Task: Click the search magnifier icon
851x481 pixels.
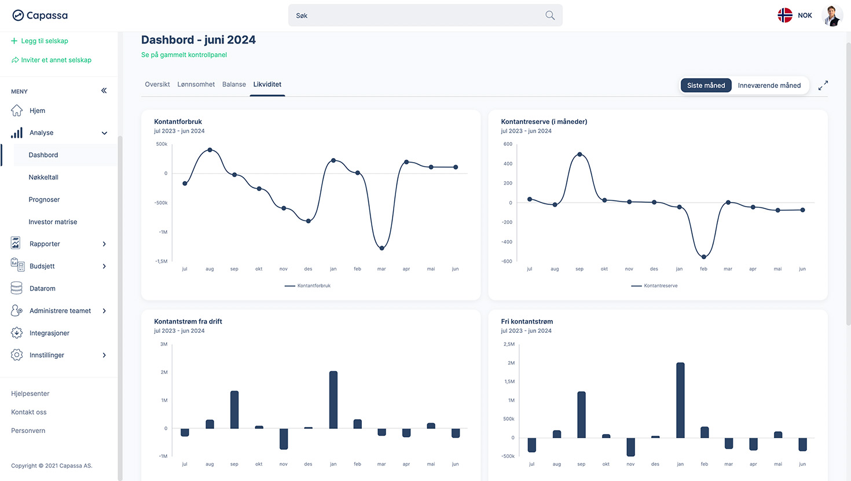Action: click(550, 16)
